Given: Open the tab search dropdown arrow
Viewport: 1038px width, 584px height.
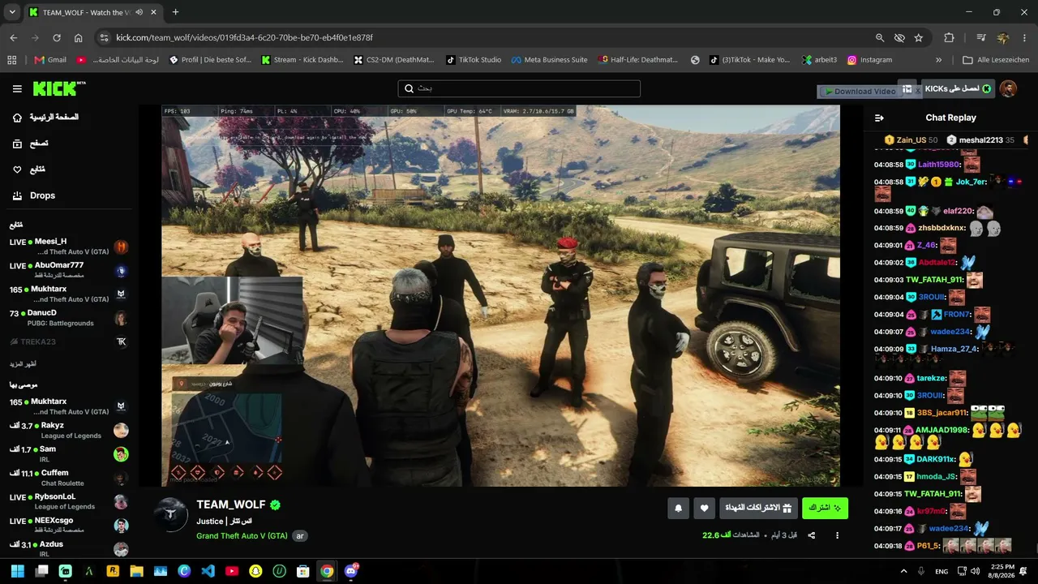Looking at the screenshot, I should [x=12, y=12].
